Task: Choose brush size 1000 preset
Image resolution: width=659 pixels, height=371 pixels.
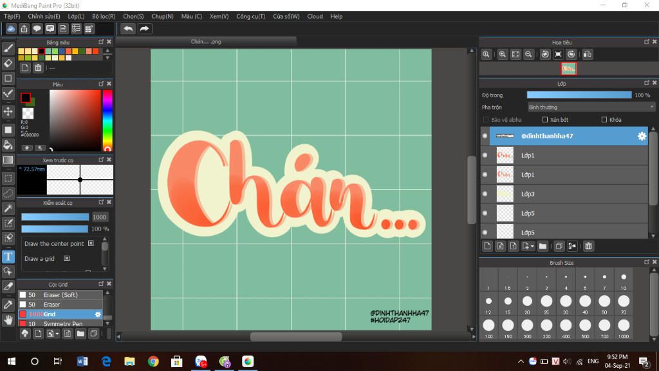Action: click(x=624, y=328)
